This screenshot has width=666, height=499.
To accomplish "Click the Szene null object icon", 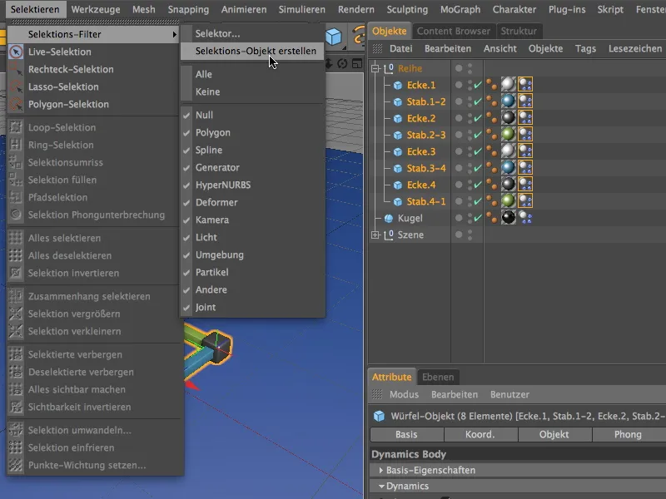I will [x=389, y=235].
